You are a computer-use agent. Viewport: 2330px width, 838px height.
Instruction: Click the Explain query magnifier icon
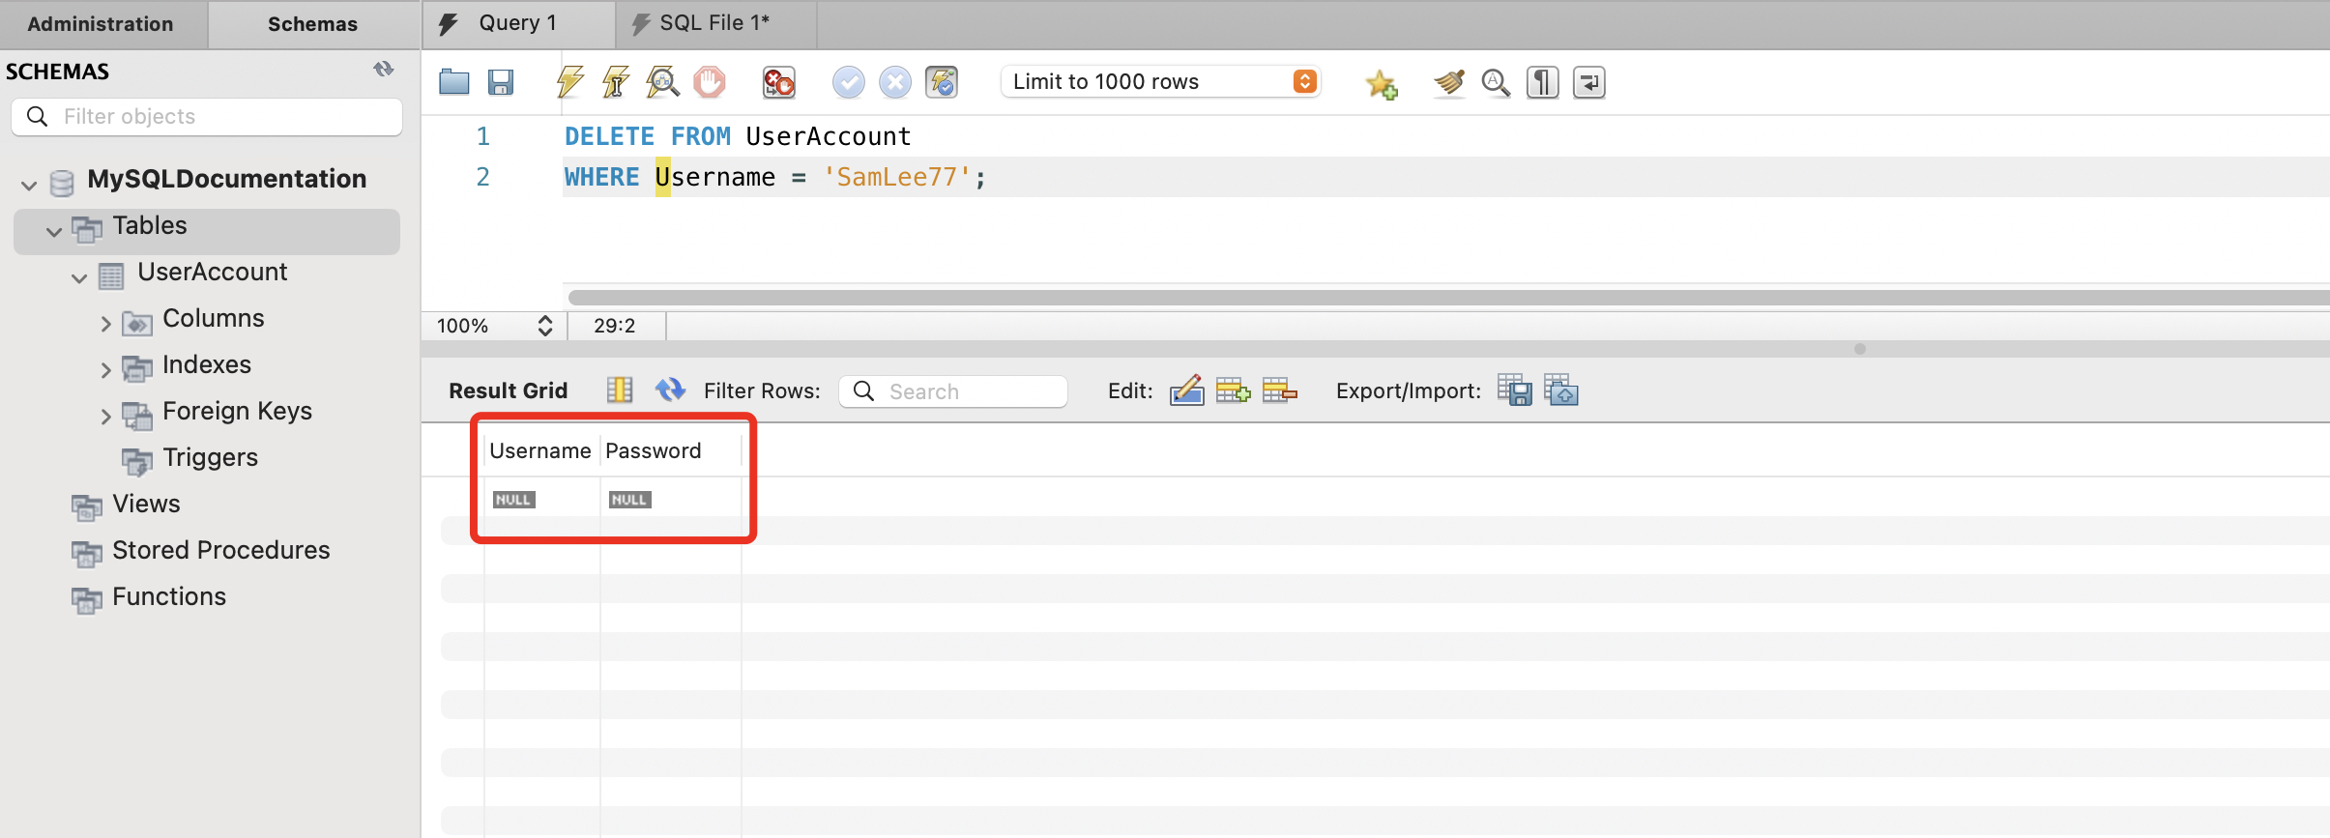point(662,82)
